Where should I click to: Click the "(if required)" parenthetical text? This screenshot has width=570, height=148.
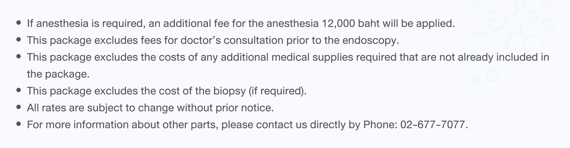(x=277, y=91)
